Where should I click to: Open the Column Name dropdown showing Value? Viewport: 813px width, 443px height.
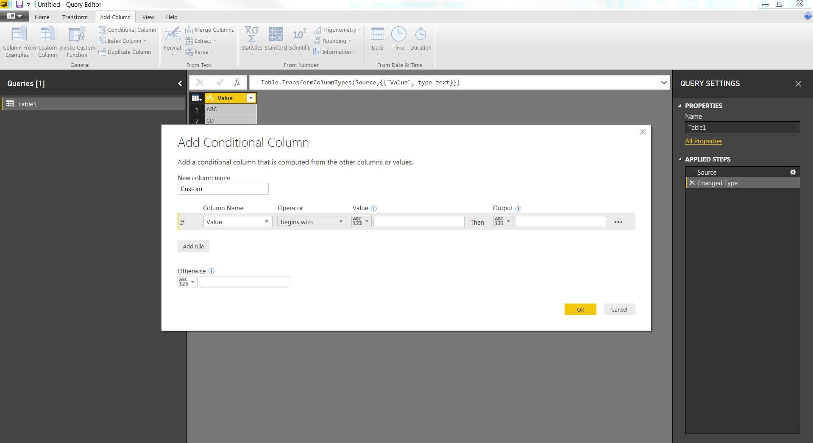(238, 222)
